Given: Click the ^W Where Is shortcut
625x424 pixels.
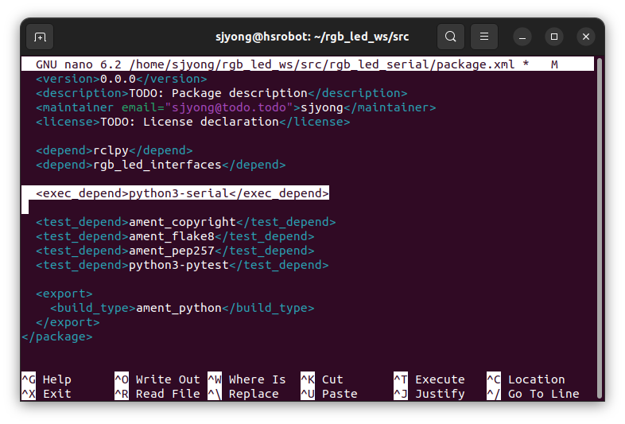Looking at the screenshot, I should (x=247, y=379).
